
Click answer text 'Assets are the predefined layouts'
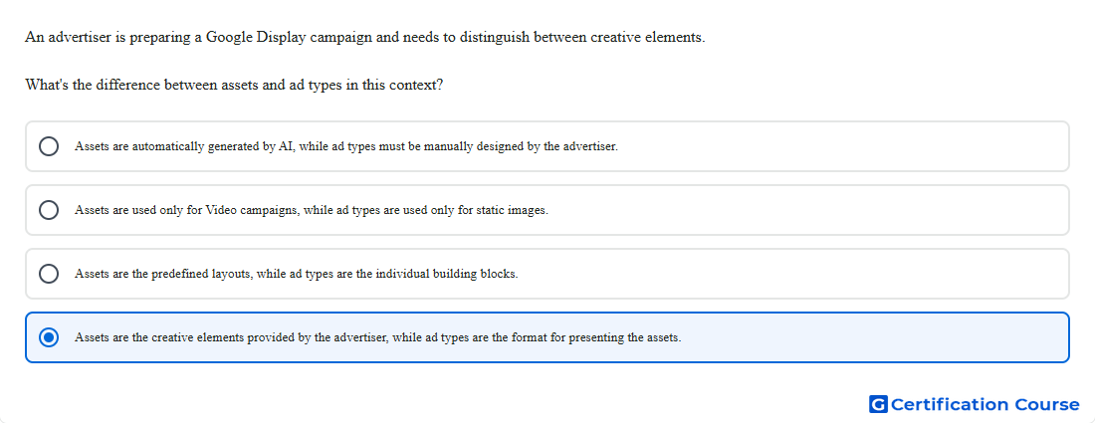162,274
